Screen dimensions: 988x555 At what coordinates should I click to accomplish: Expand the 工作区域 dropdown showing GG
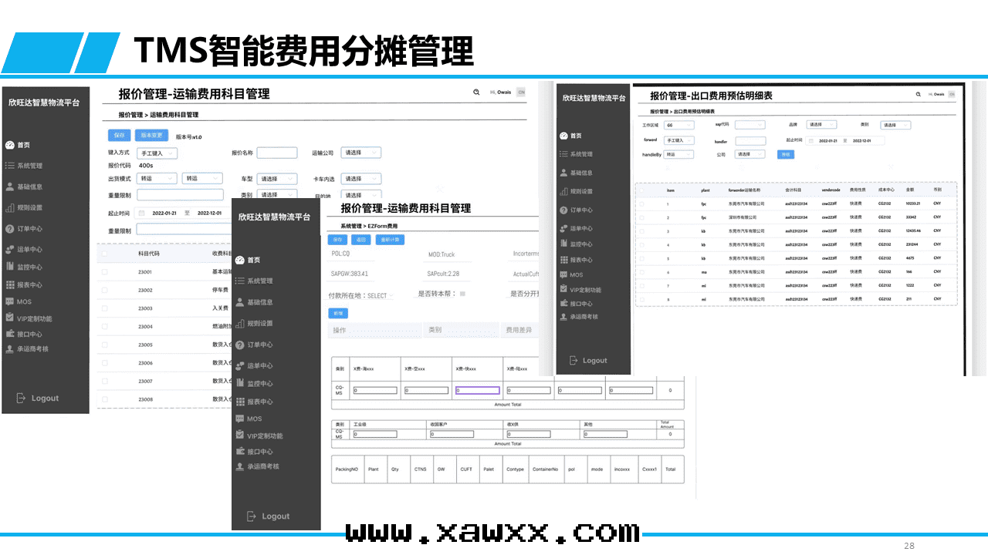[679, 125]
